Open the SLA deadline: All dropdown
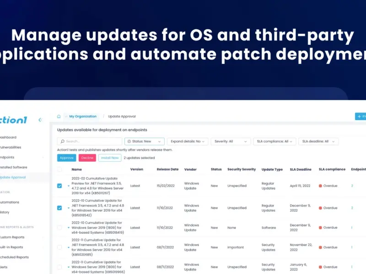 [x=318, y=141]
